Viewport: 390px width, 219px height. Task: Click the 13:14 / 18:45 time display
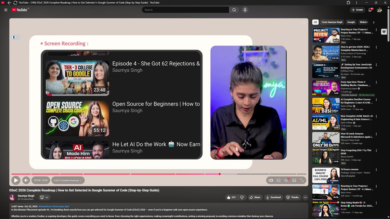click(41, 180)
